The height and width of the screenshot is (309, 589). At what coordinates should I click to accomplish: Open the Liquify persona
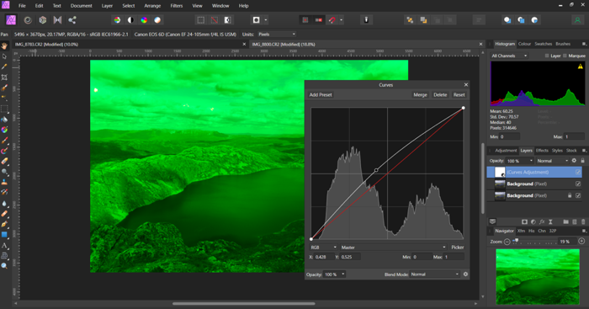(x=28, y=20)
